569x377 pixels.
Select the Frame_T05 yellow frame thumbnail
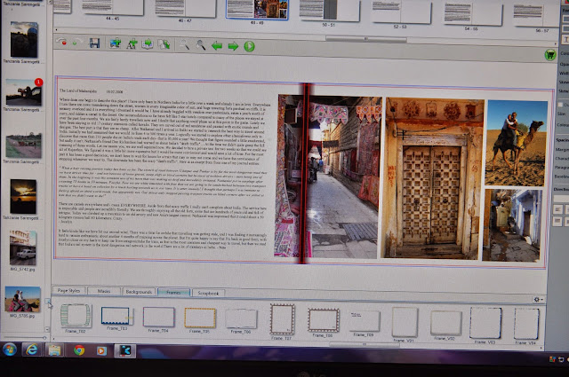(x=200, y=319)
